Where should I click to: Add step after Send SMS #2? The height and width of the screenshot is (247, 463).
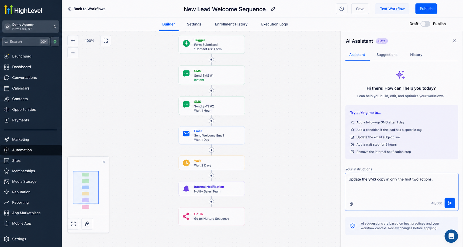click(211, 121)
